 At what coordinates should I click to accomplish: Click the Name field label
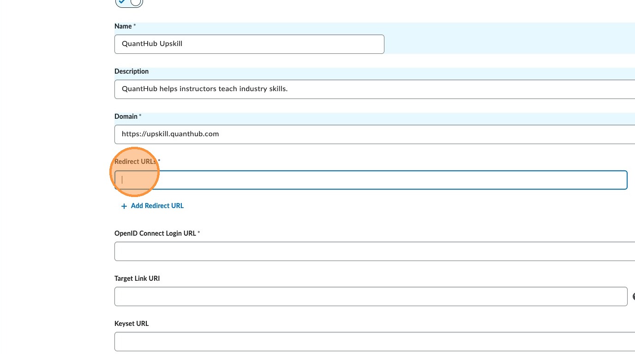(x=123, y=26)
